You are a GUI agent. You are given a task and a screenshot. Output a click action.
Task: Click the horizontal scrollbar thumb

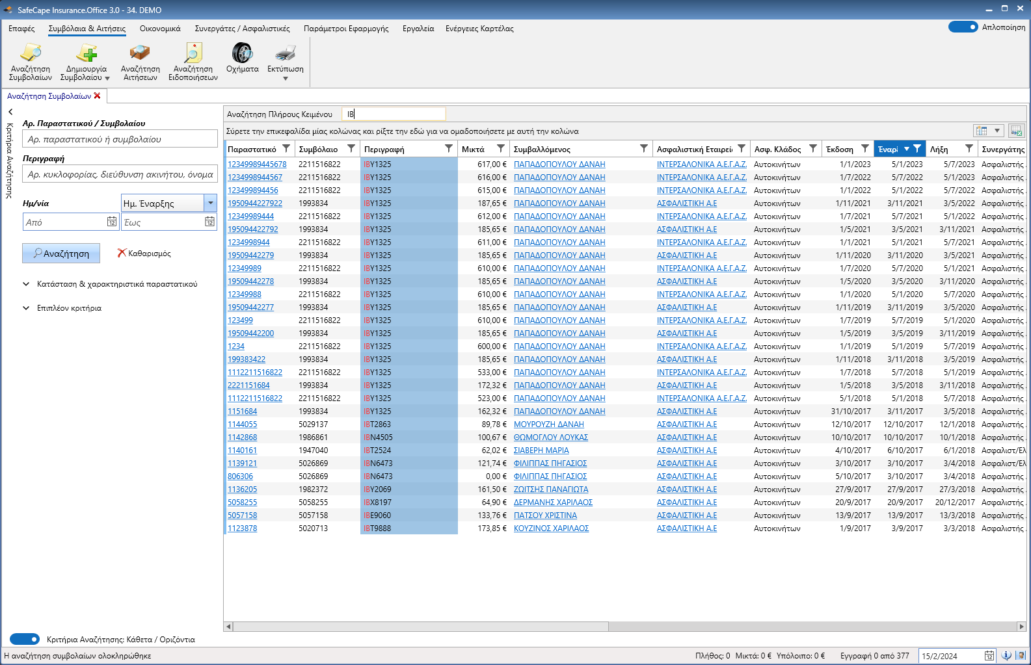pos(421,627)
